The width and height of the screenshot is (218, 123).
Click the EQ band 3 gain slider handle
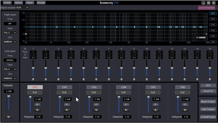[x=58, y=68]
